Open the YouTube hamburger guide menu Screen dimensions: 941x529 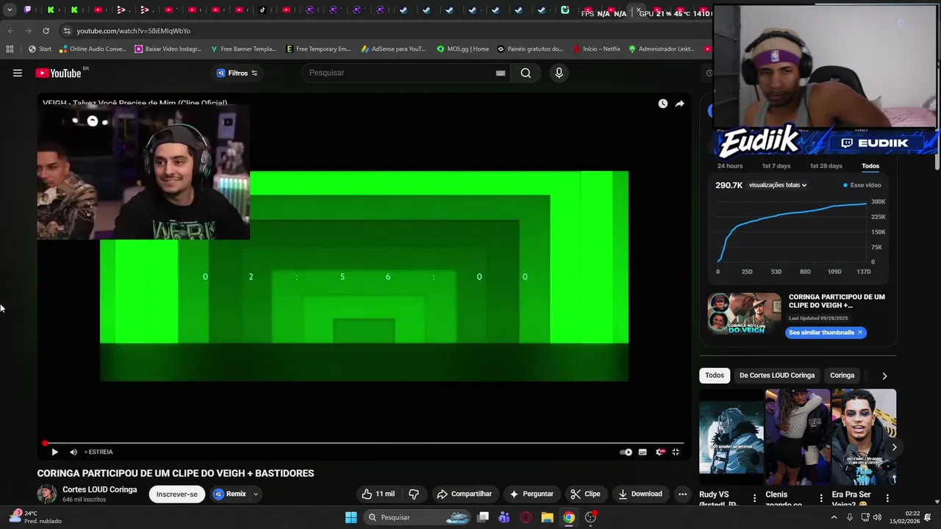pos(18,73)
